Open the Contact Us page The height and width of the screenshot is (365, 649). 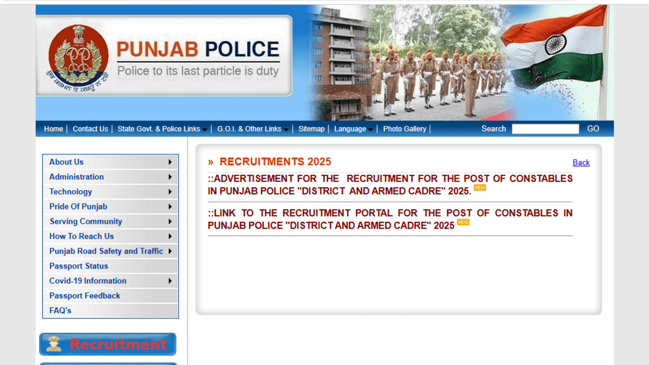point(90,129)
